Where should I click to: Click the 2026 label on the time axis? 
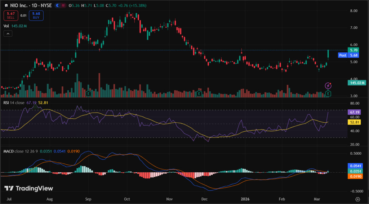[245, 199]
